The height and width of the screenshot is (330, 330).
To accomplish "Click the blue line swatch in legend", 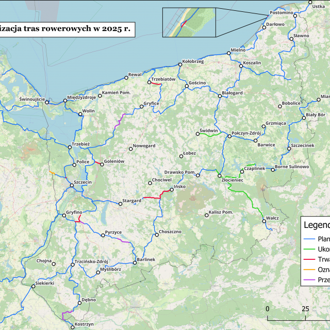I will [309, 239].
